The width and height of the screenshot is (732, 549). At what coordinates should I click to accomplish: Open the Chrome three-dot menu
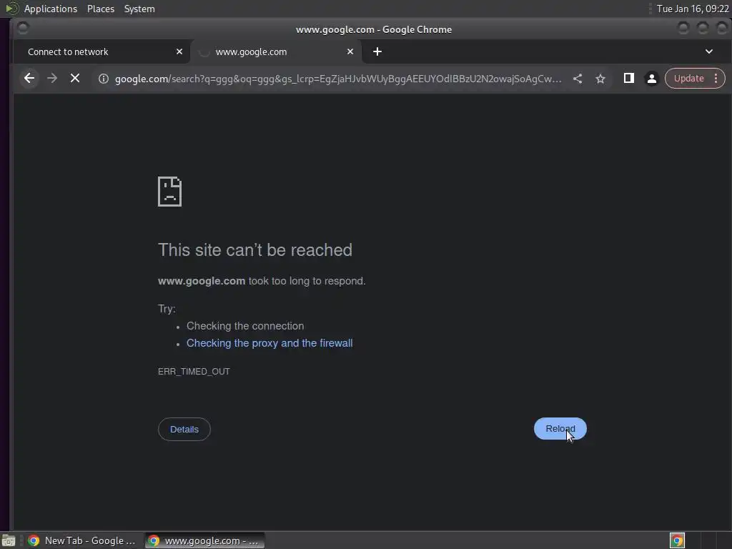[x=716, y=79]
